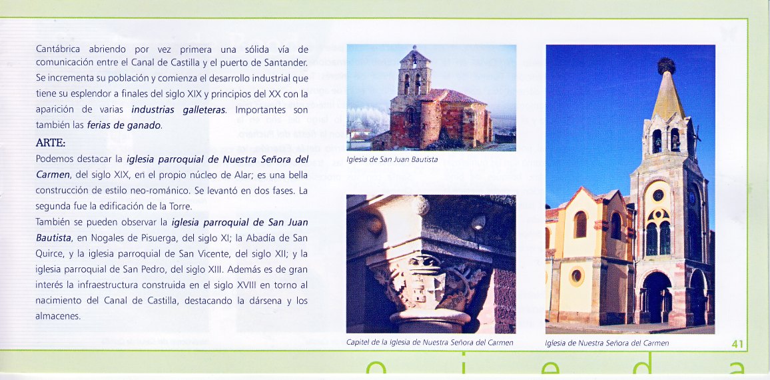
Task: Click the line 'Se incrementa su población'
Action: click(172, 78)
